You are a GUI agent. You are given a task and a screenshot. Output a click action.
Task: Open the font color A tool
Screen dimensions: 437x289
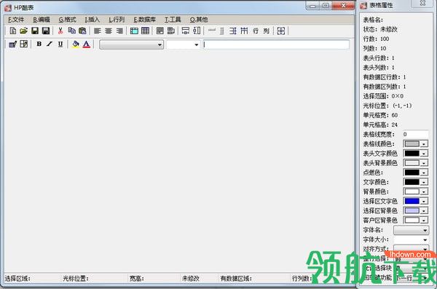pos(87,44)
